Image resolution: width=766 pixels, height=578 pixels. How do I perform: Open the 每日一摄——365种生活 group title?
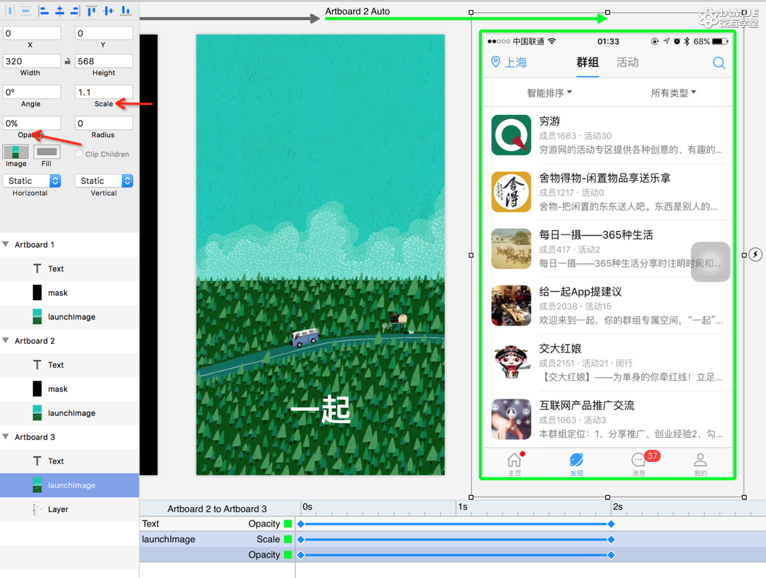coord(596,235)
